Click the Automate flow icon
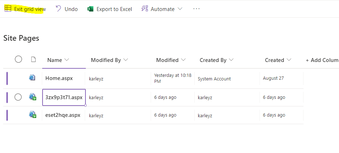Screen dimensions: 339x153 coord(145,9)
